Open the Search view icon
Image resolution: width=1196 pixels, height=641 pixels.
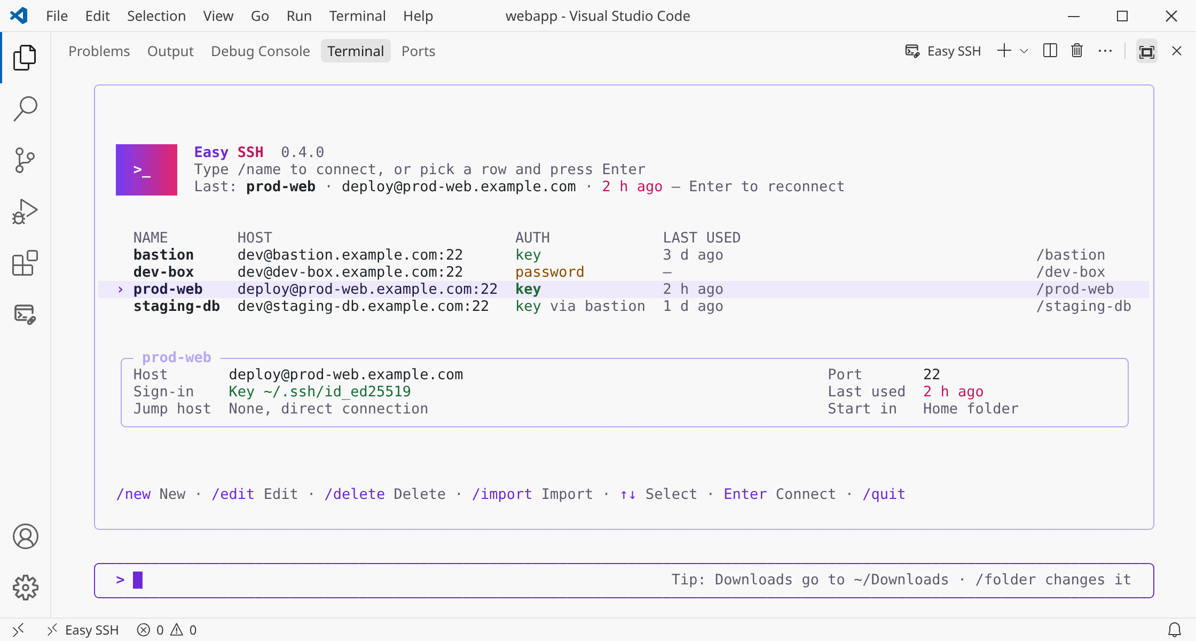click(25, 109)
